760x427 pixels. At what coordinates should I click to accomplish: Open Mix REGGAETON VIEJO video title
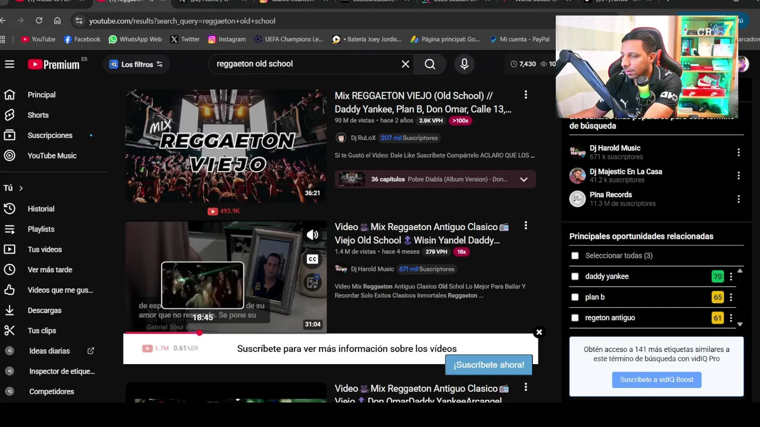[x=423, y=102]
